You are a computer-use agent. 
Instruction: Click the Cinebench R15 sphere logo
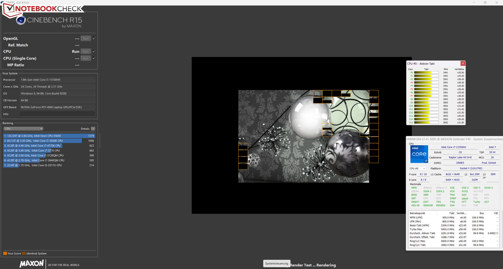[21, 20]
